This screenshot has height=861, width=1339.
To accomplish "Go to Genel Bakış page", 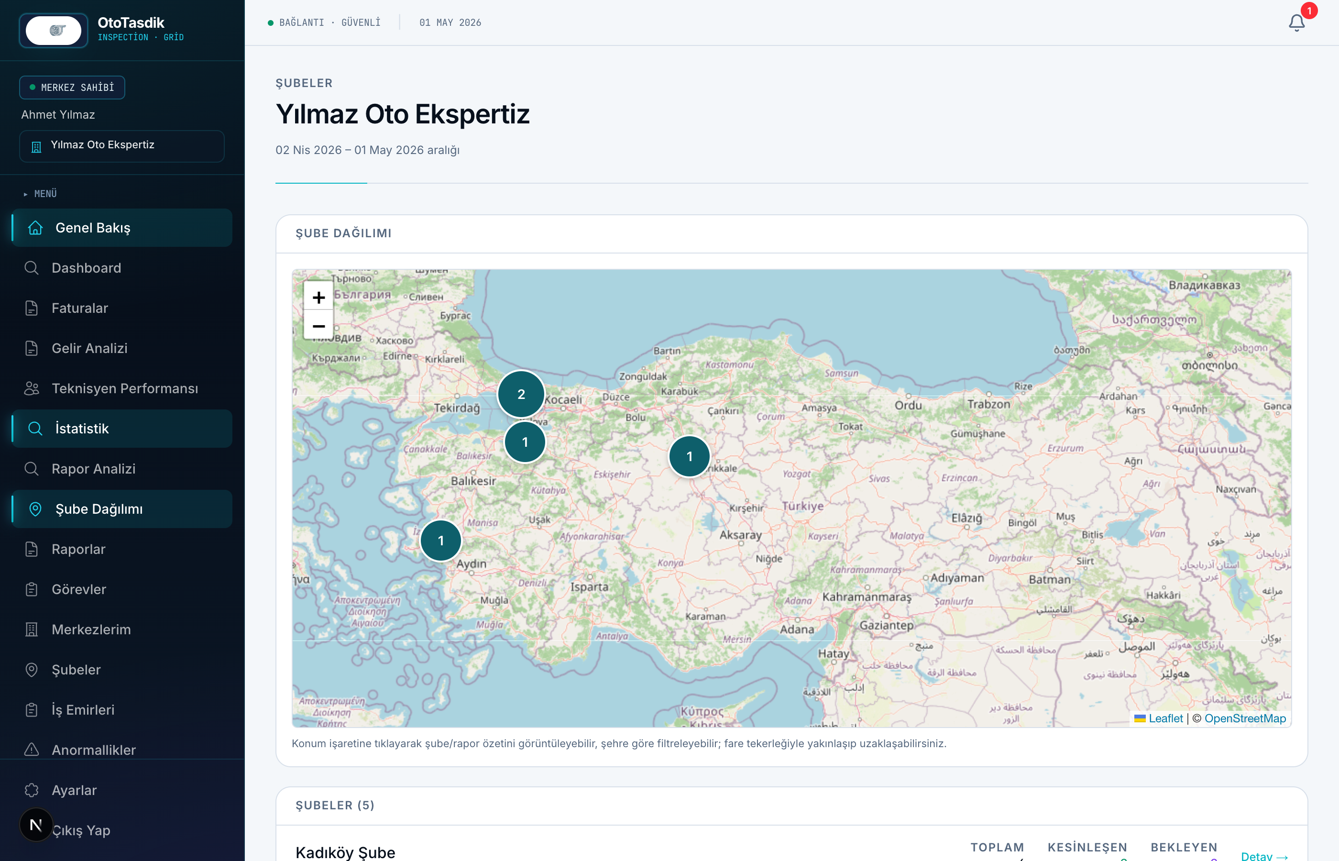I will pos(122,228).
